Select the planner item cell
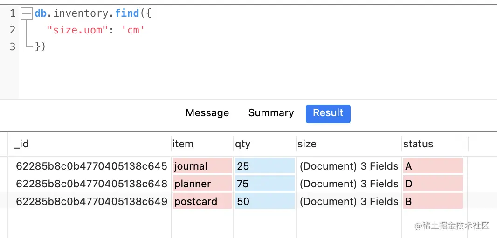Viewport: 497px width, 238px height. [202, 184]
